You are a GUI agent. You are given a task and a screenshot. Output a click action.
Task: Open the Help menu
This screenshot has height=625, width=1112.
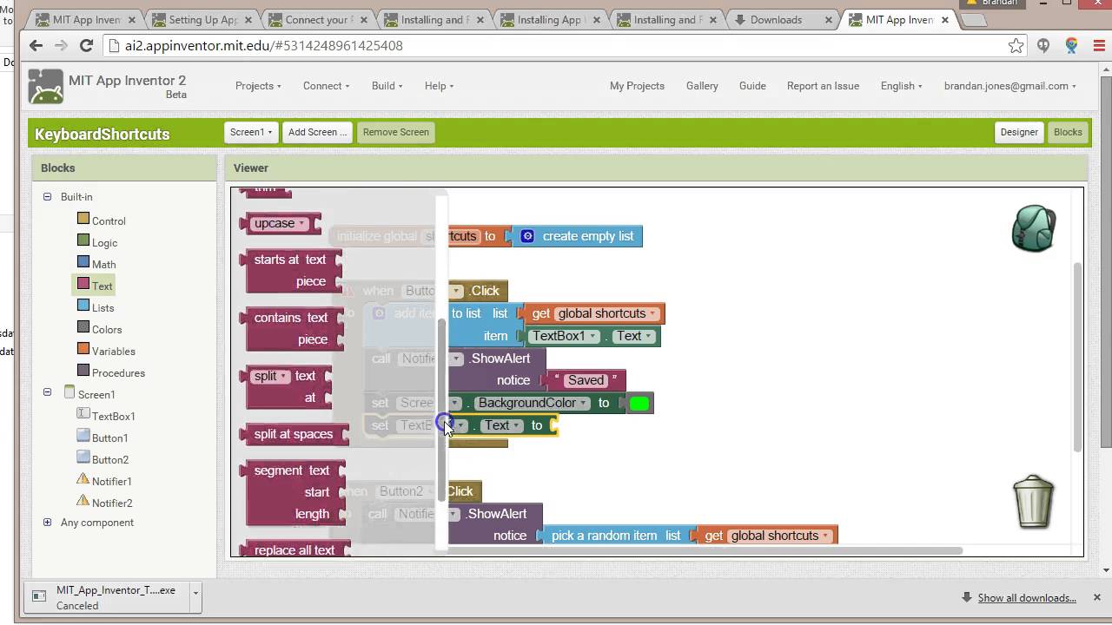439,86
